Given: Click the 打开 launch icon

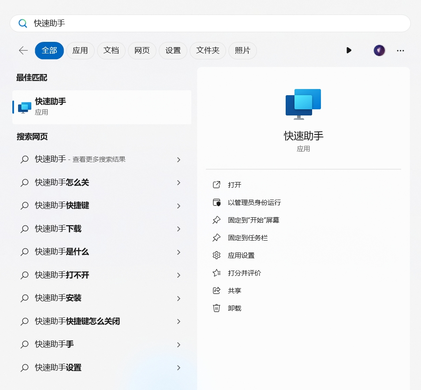Looking at the screenshot, I should 216,185.
